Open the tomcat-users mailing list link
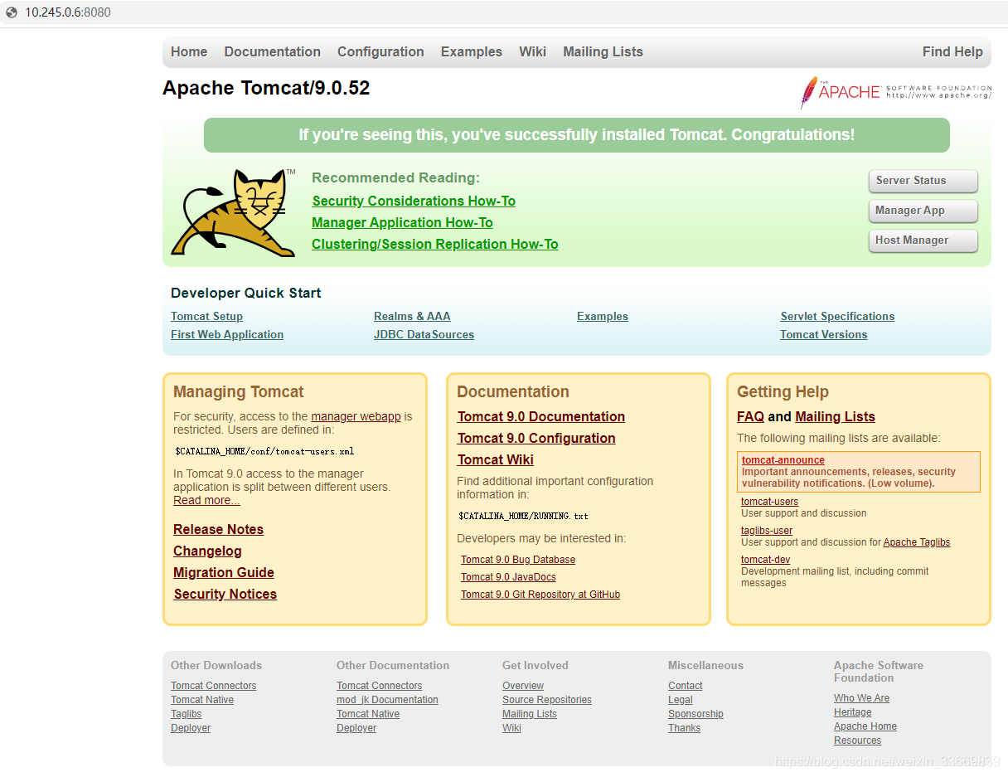This screenshot has height=777, width=1008. coord(769,502)
